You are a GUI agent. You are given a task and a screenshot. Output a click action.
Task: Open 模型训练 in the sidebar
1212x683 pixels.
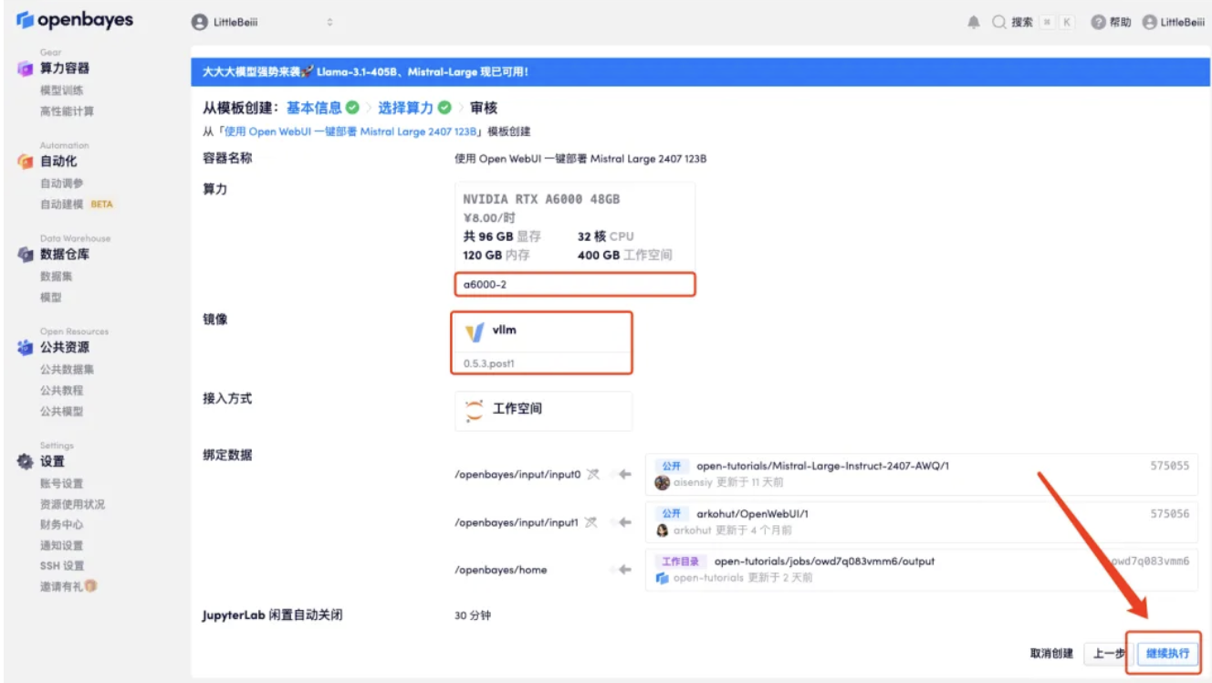coord(62,90)
